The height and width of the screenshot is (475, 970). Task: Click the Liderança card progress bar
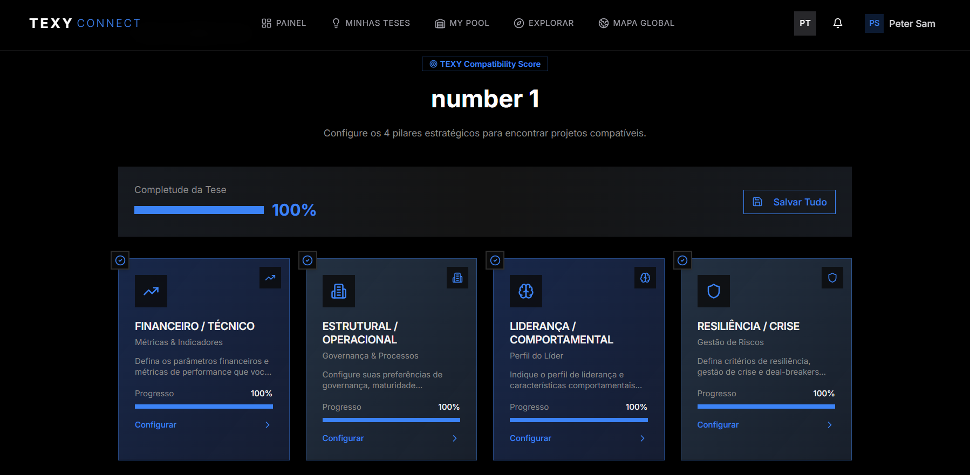pyautogui.click(x=579, y=420)
